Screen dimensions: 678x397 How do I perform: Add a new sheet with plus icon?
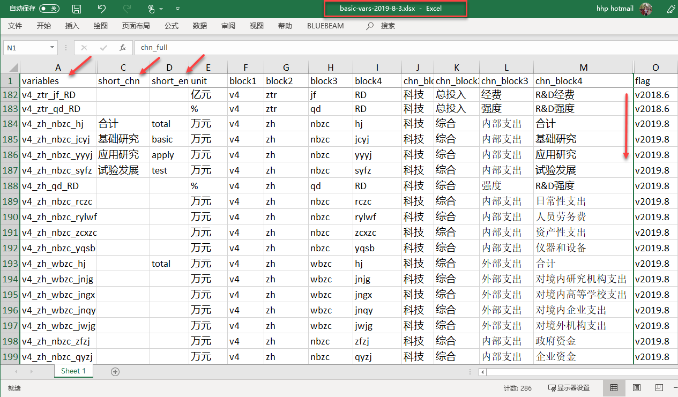click(115, 371)
